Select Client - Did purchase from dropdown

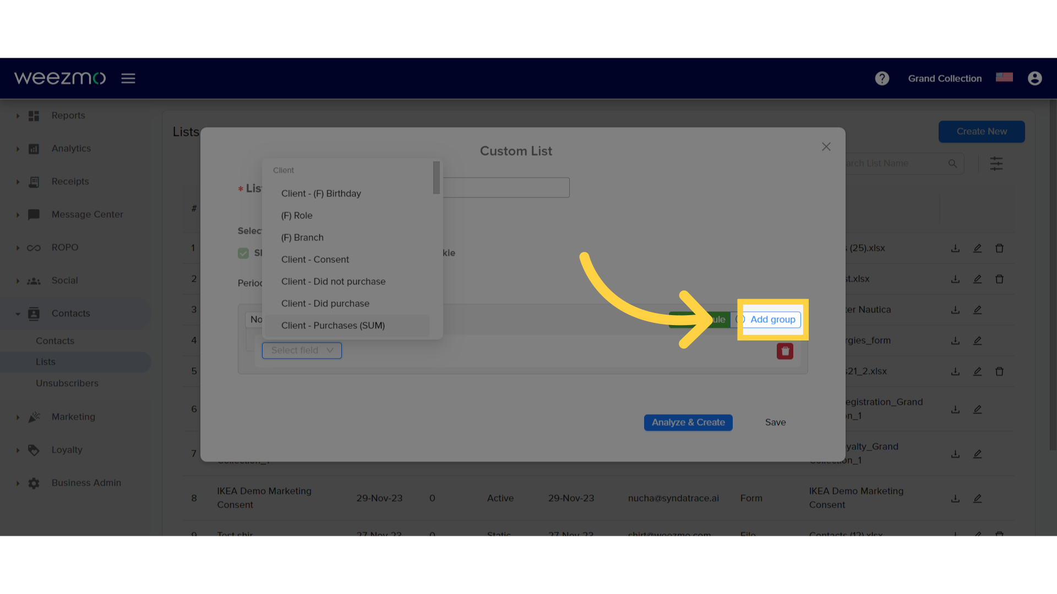coord(325,303)
